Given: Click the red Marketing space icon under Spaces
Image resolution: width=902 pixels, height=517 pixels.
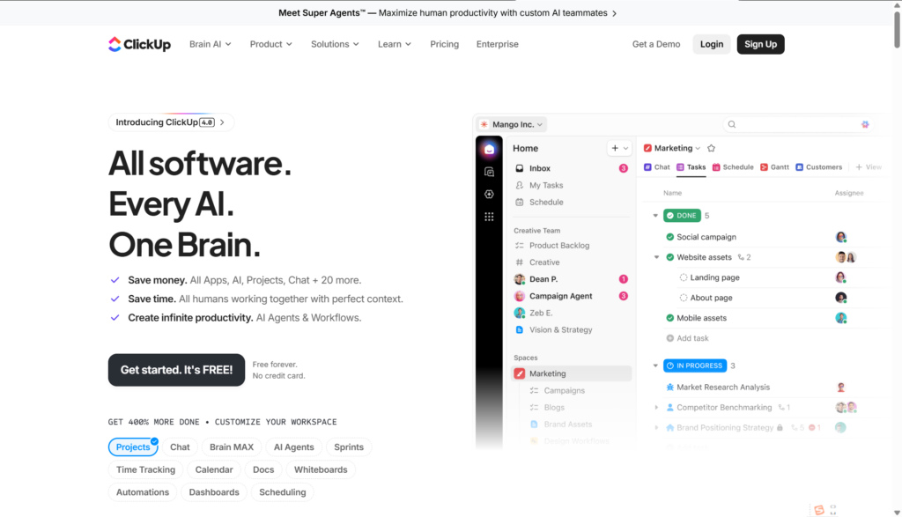Looking at the screenshot, I should point(520,373).
